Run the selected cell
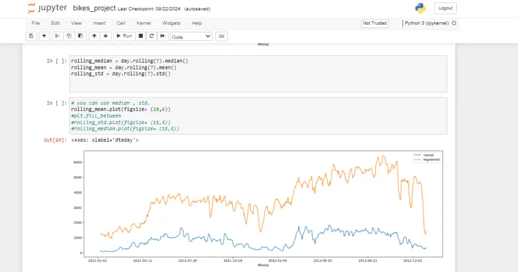 pos(124,36)
